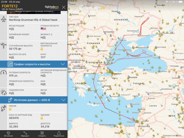Screen dimensions: 184x138
Task: Click the AE5415 ICAO code value
Action: click(14, 118)
